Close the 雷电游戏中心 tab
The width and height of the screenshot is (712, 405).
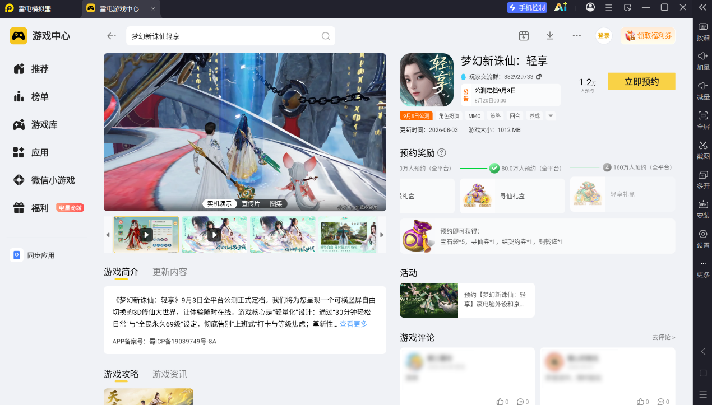(154, 8)
